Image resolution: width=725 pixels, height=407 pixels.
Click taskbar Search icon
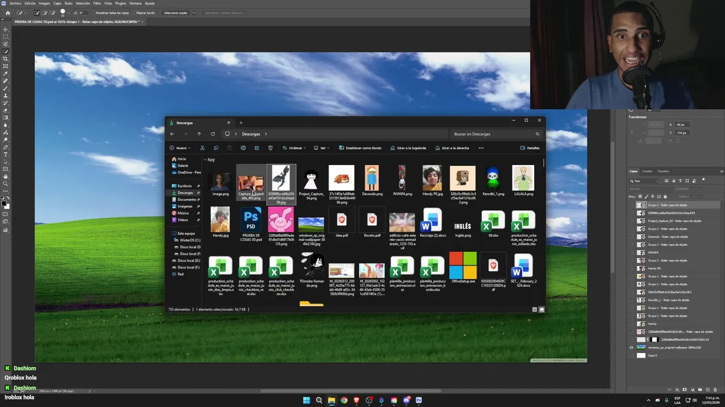click(x=319, y=400)
